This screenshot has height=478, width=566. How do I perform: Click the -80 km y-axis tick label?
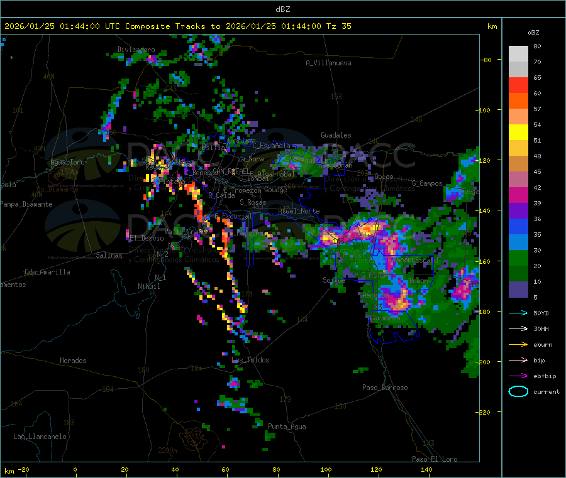coord(486,60)
